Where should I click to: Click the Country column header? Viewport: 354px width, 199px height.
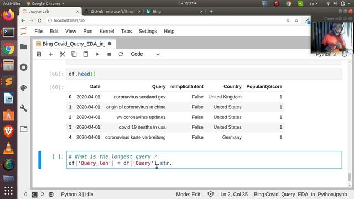point(232,87)
